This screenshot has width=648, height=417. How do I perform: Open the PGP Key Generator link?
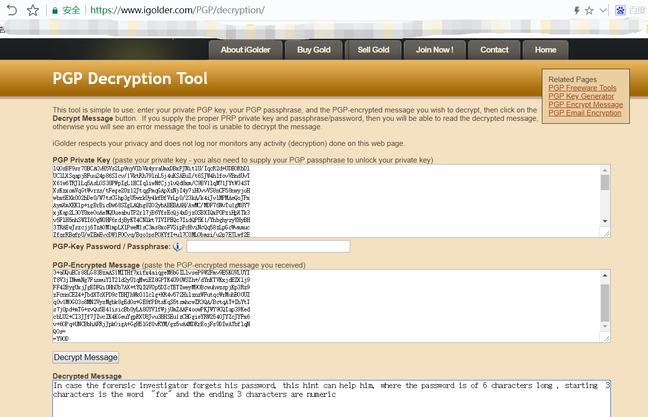pyautogui.click(x=581, y=96)
